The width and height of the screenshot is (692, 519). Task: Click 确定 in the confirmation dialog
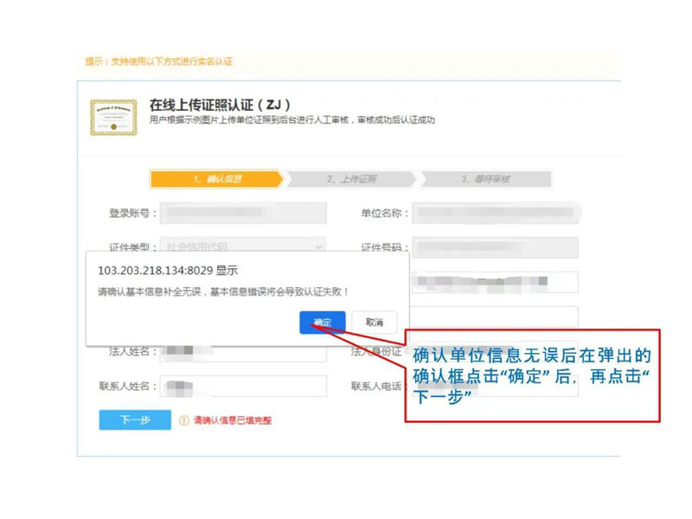click(x=323, y=323)
